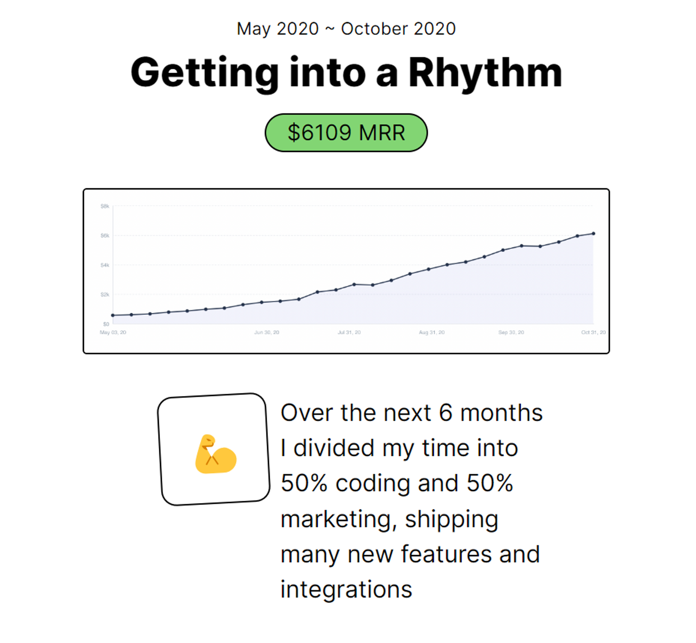
Task: Click the first data point on the chart
Action: point(113,315)
